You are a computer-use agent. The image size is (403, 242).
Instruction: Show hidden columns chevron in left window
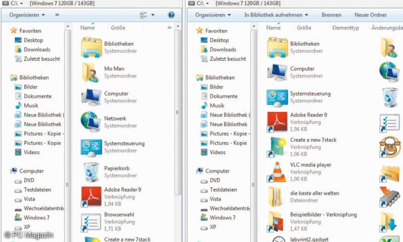(169, 28)
